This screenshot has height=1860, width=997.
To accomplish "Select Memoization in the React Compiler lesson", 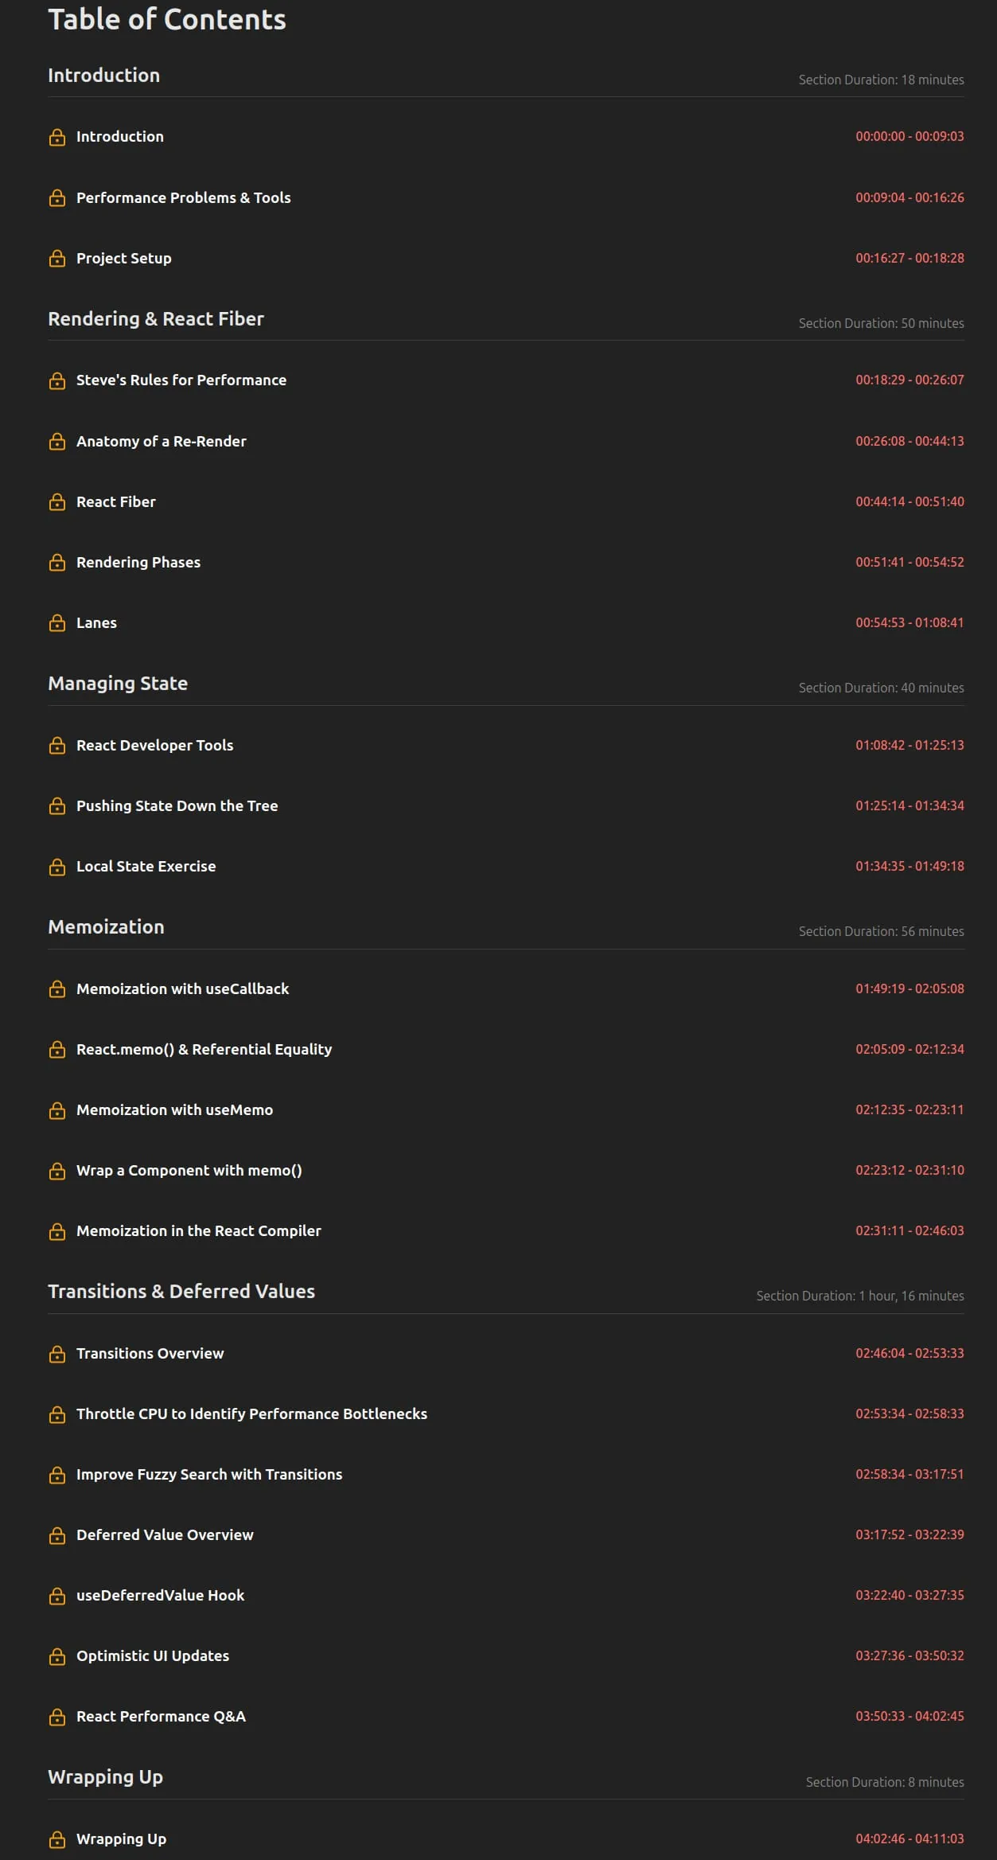I will pos(198,1230).
